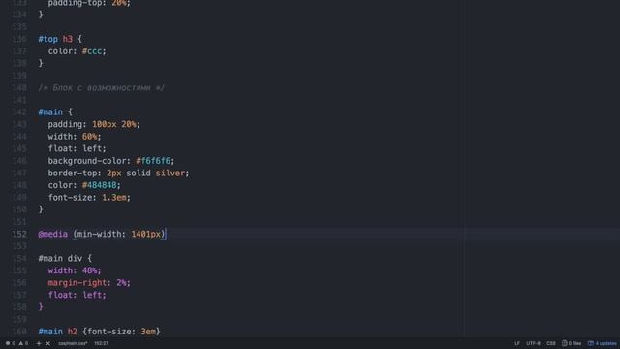Click the width 48% declaration
Screen dimensions: 620x349
[x=75, y=270]
